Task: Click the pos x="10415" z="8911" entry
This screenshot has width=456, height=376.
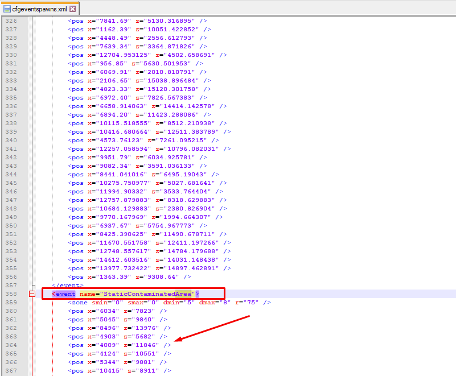Action: pos(120,371)
